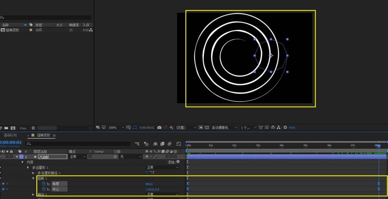Click the fast previews icon

[x=267, y=128]
